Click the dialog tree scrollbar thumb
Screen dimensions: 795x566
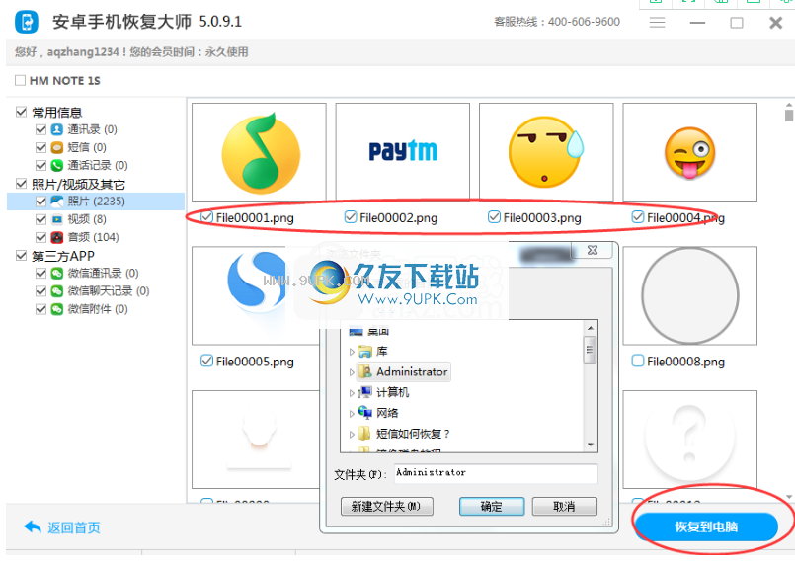pyautogui.click(x=590, y=350)
